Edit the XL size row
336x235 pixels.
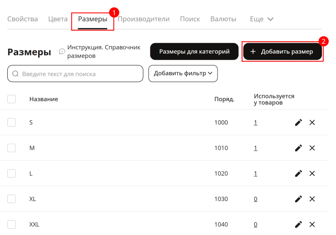click(x=298, y=199)
